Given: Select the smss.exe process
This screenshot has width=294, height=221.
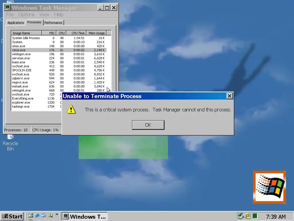Looking at the screenshot, I should pyautogui.click(x=59, y=46).
